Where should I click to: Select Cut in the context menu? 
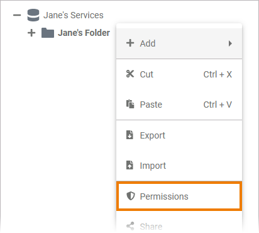pyautogui.click(x=179, y=74)
